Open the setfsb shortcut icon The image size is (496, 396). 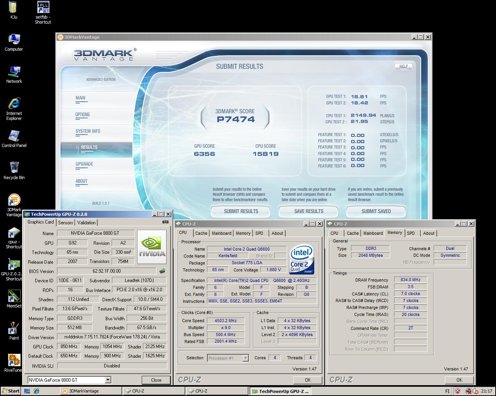tap(43, 12)
